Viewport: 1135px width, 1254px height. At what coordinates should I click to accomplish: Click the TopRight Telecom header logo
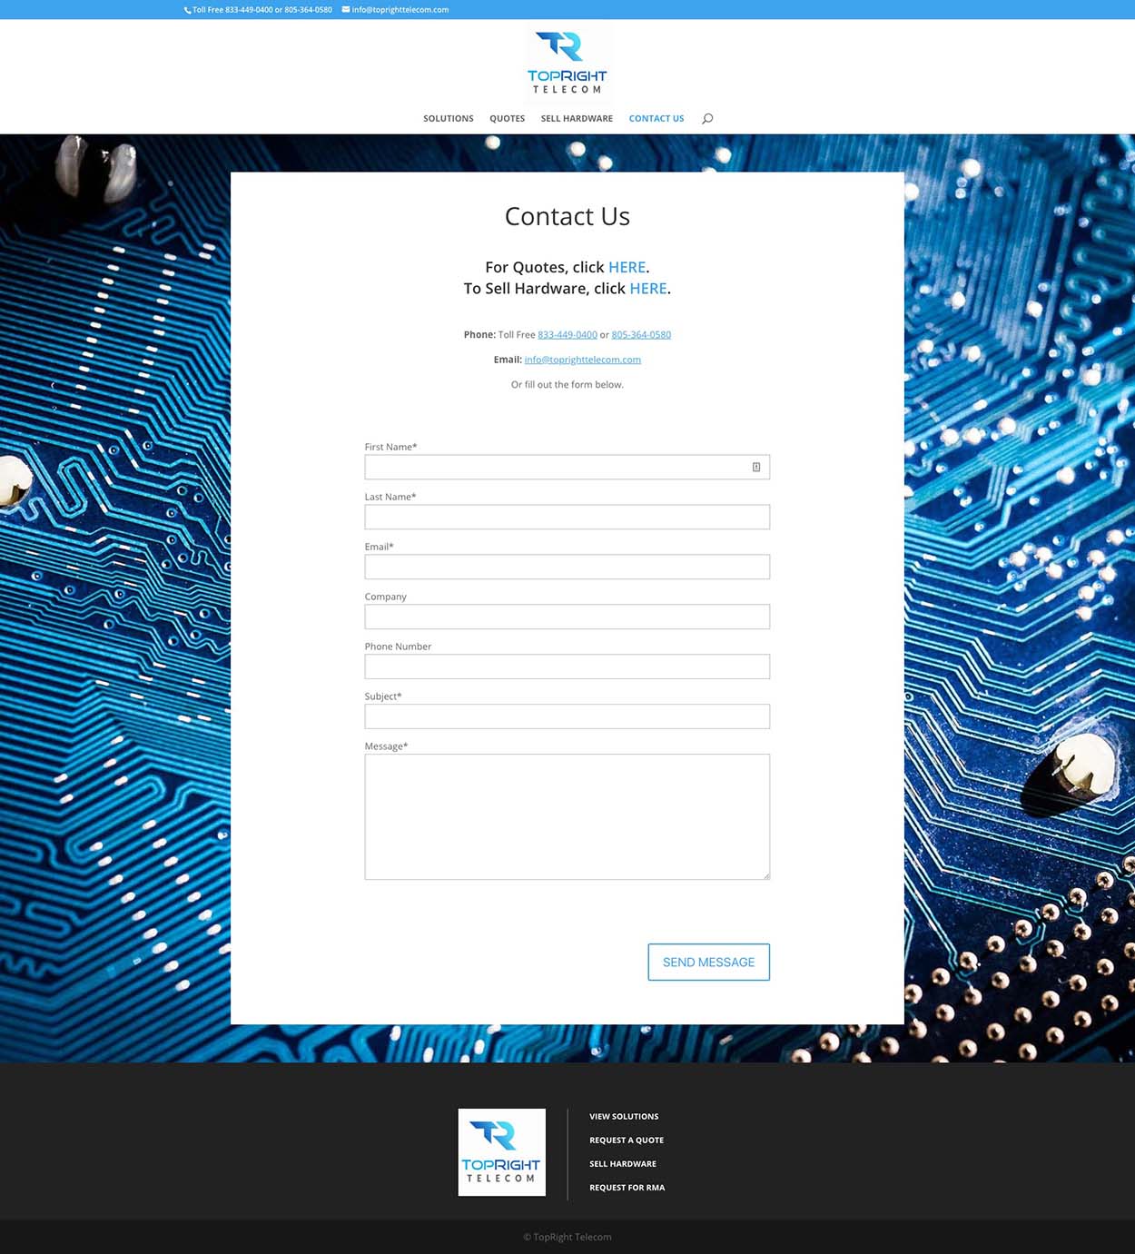(567, 62)
